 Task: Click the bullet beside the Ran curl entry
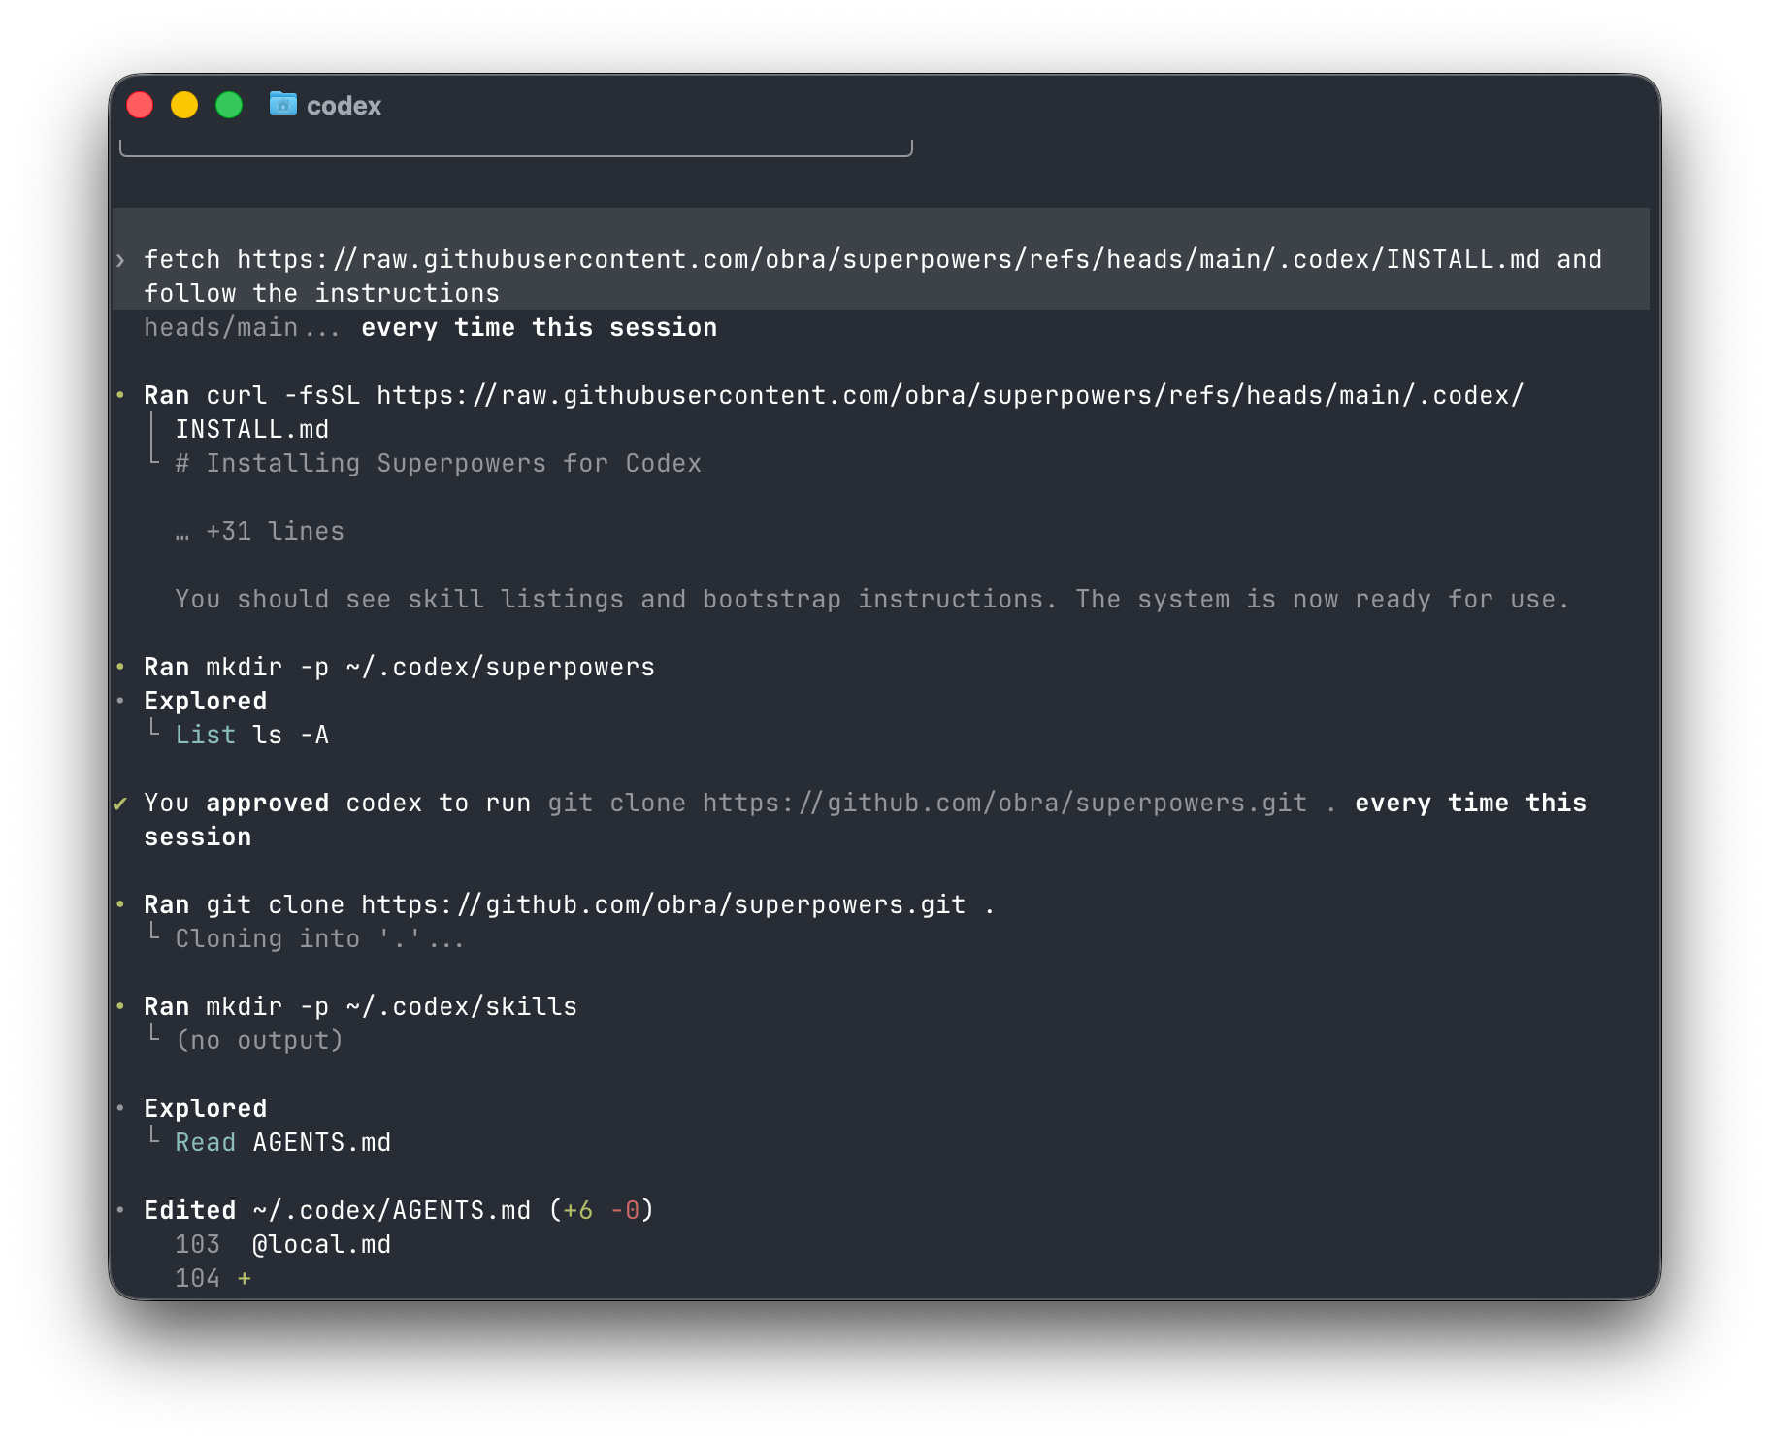click(120, 395)
